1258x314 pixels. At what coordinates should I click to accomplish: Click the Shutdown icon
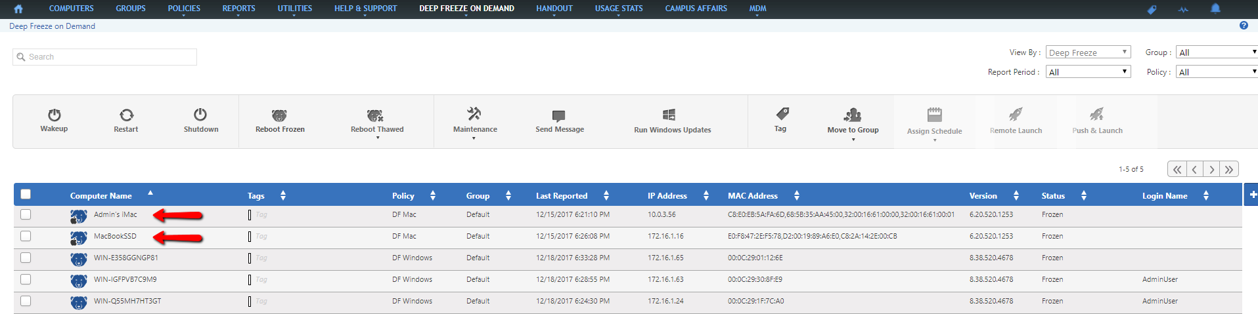pyautogui.click(x=200, y=115)
